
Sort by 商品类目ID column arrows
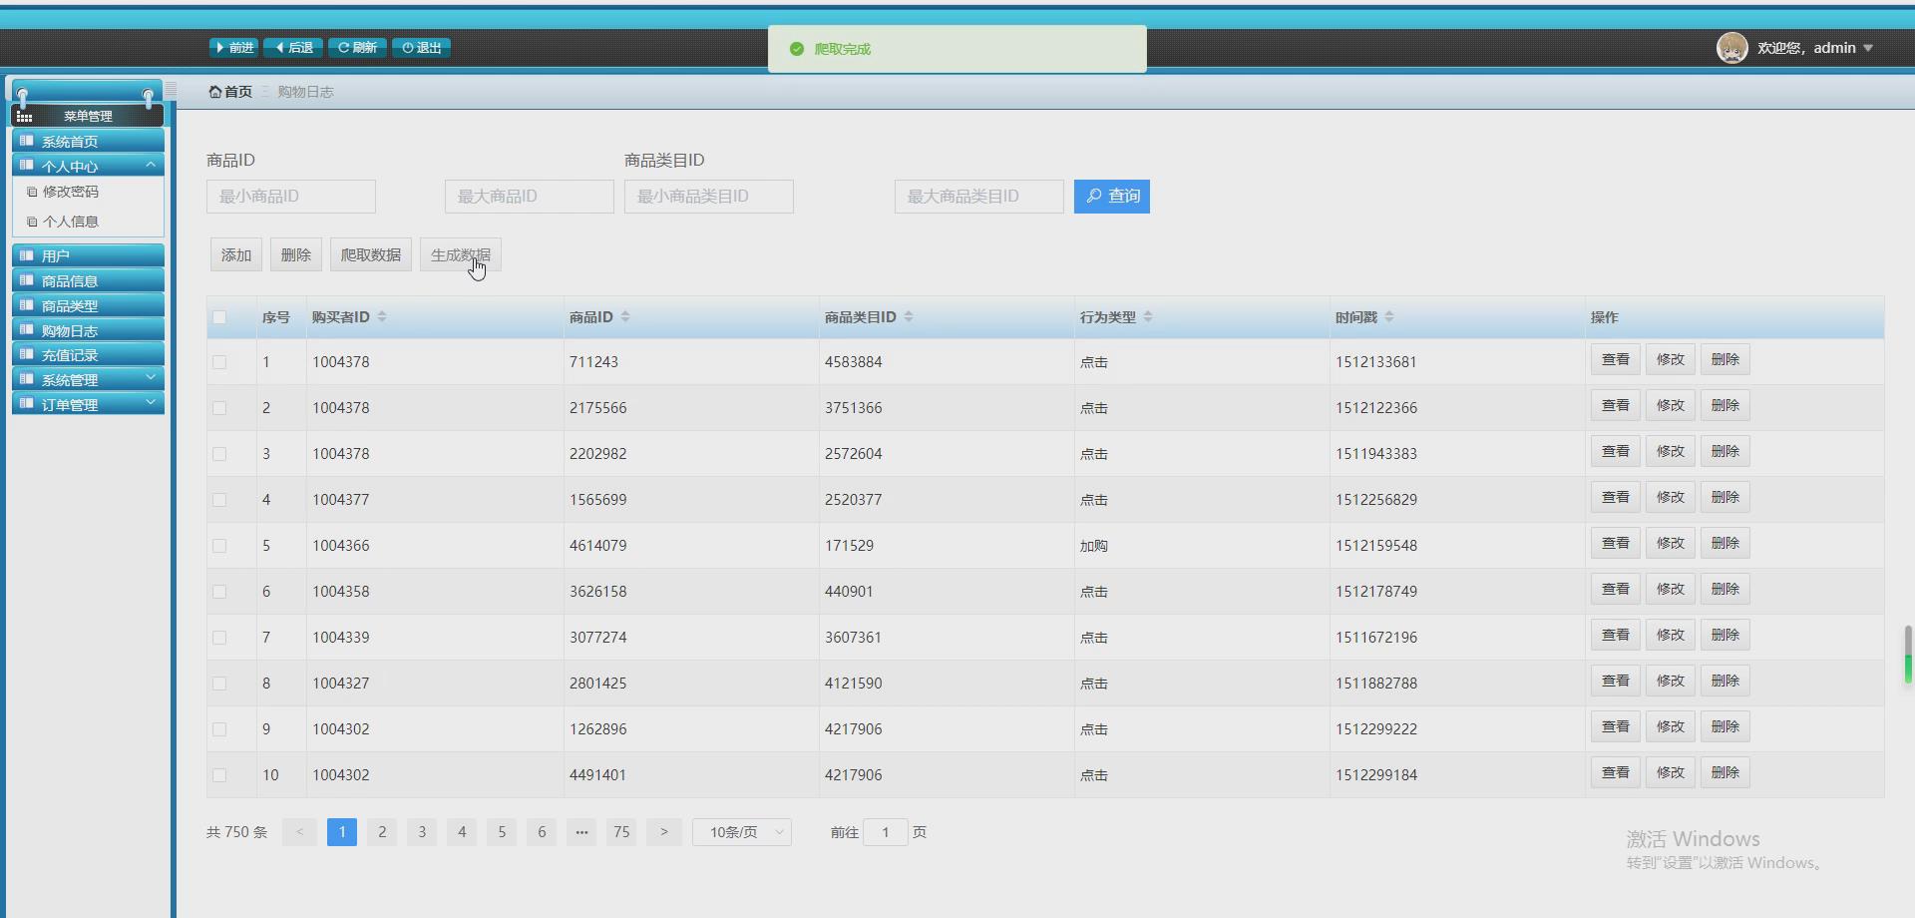coord(909,316)
